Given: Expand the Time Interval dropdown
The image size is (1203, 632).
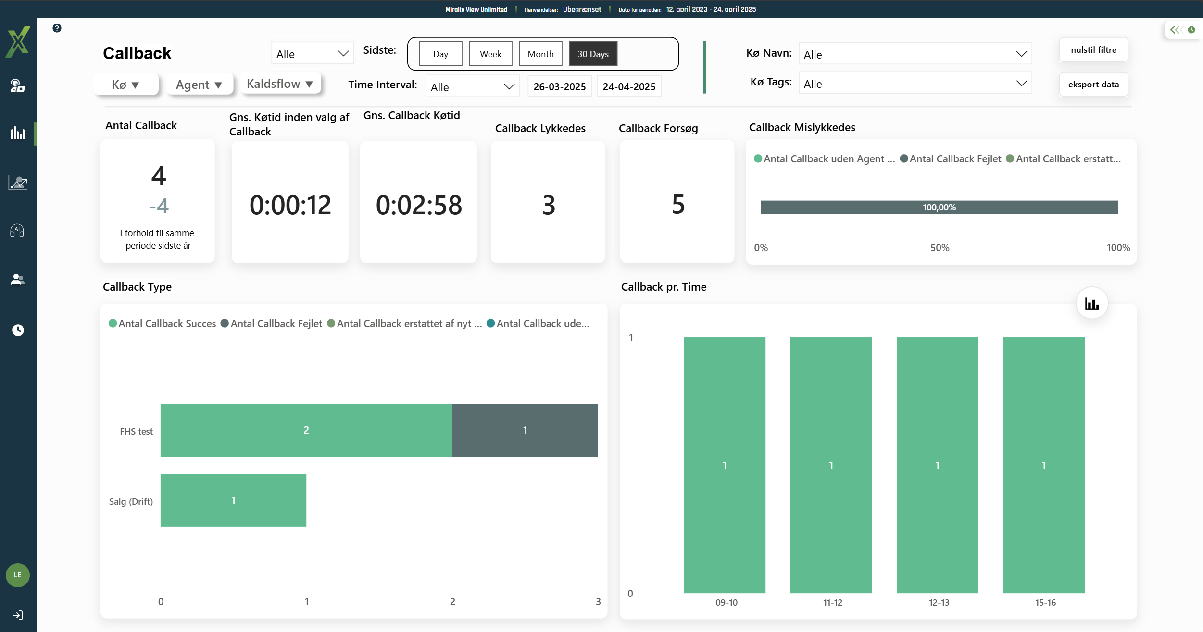Looking at the screenshot, I should click(x=472, y=87).
